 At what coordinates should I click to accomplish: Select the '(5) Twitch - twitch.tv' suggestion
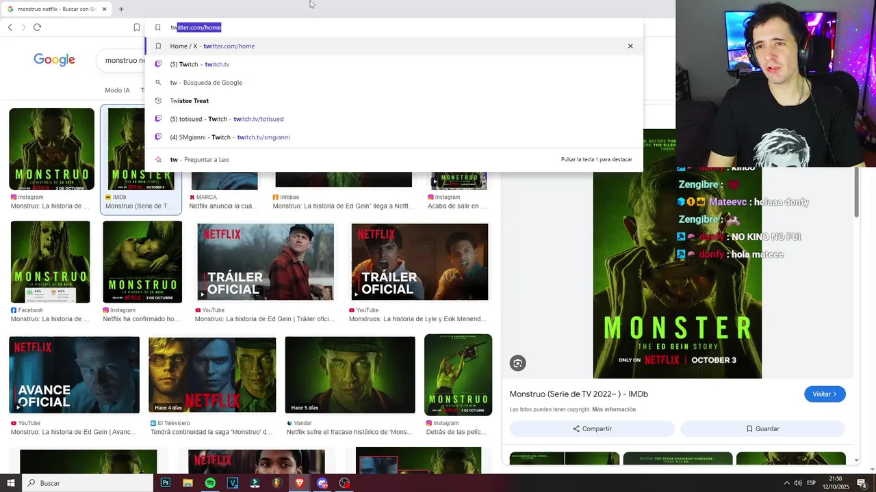click(394, 64)
